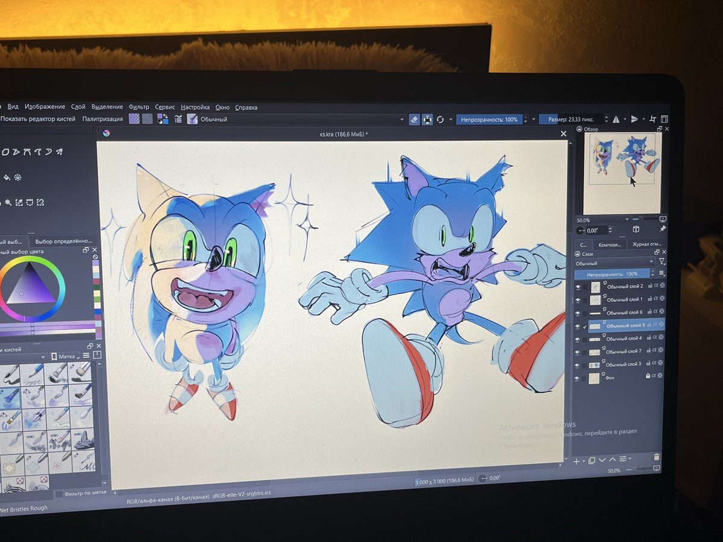The width and height of the screenshot is (723, 542).
Task: Toggle the Фильтр по метке checkbox
Action: [58, 493]
